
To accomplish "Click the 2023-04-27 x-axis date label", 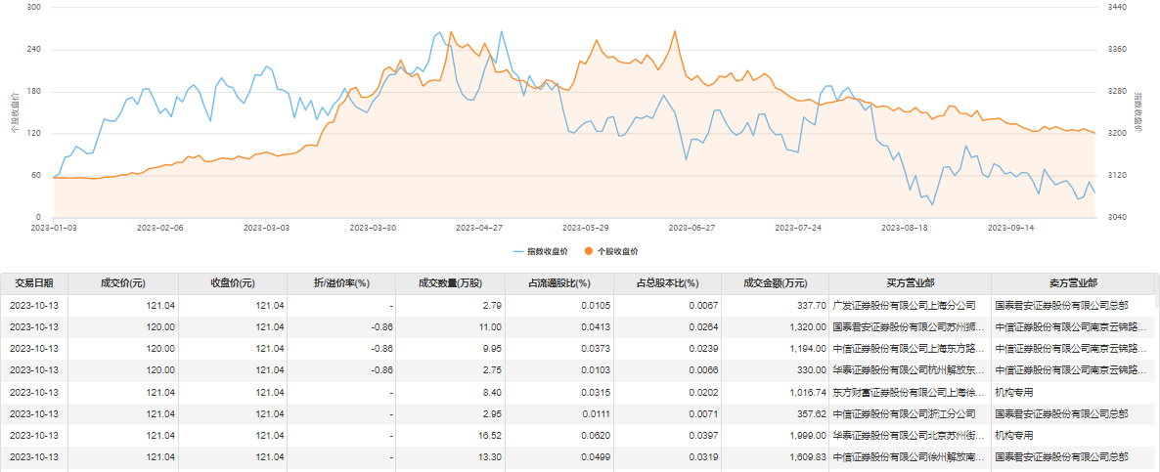I will (478, 229).
